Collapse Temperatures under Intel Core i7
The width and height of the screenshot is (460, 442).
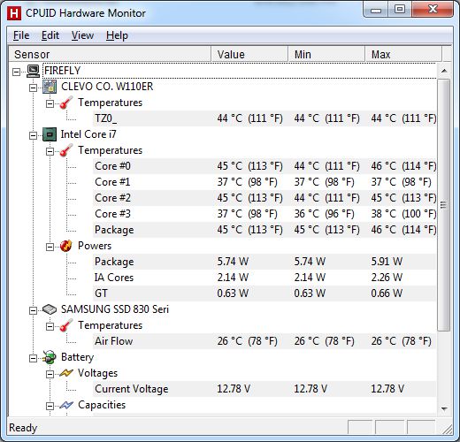[50, 151]
